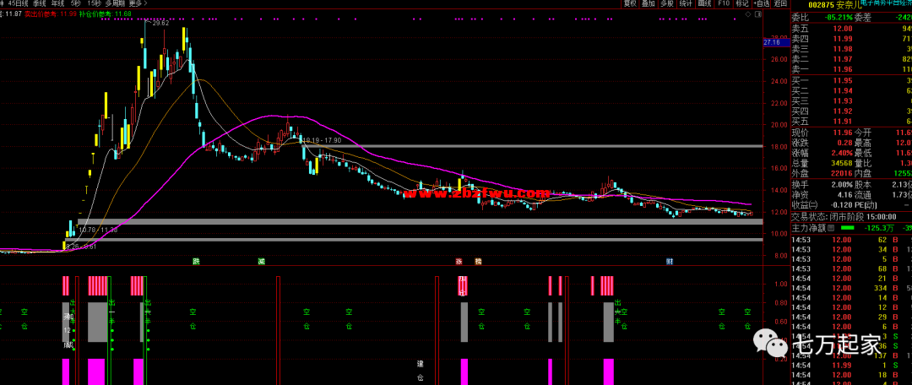Open F10 company information
Image resolution: width=912 pixels, height=385 pixels.
(x=724, y=4)
